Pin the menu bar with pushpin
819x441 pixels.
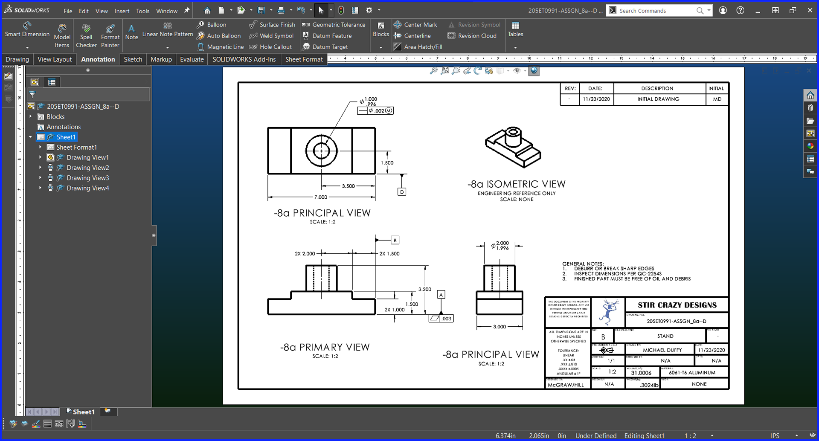187,11
